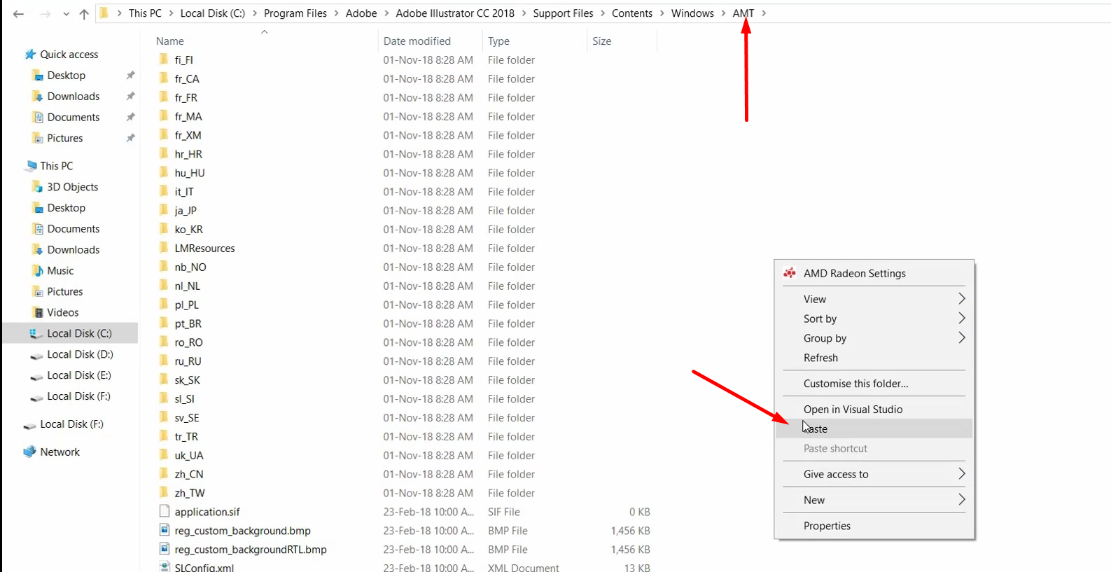
Task: Choose Paste from the context menu
Action: coord(874,428)
